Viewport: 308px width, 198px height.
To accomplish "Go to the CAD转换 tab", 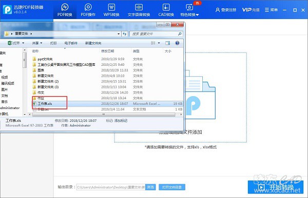I will click(x=166, y=10).
